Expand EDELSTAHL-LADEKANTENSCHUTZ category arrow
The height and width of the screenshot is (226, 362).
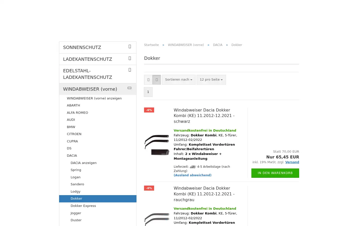tap(130, 70)
